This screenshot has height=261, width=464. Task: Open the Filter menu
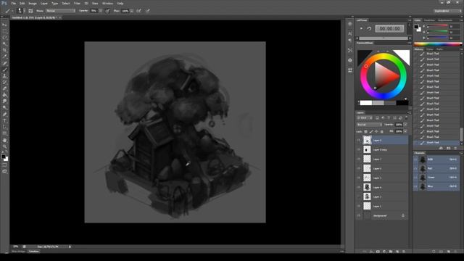point(77,3)
